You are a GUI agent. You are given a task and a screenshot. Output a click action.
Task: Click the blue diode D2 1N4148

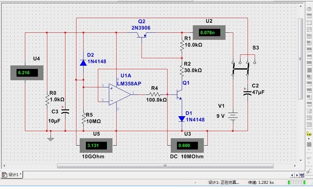click(83, 62)
